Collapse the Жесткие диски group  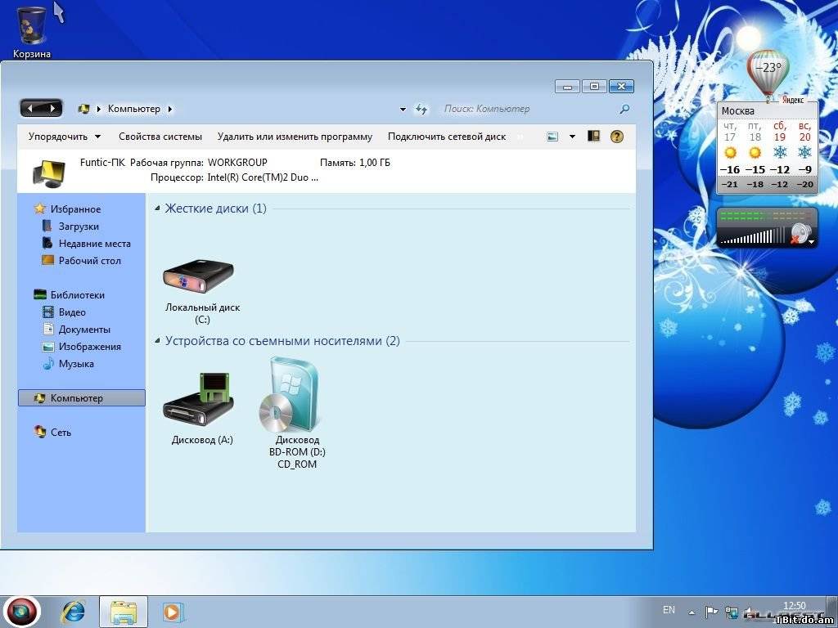click(157, 209)
